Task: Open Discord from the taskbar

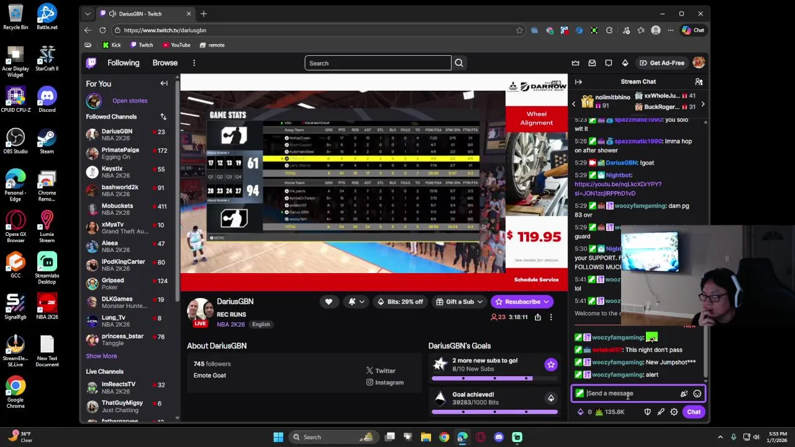Action: pyautogui.click(x=499, y=437)
